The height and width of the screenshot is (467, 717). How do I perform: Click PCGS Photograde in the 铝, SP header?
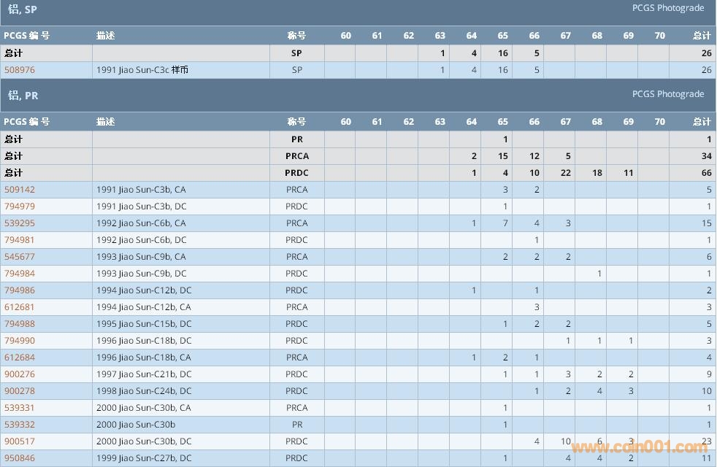pos(667,8)
